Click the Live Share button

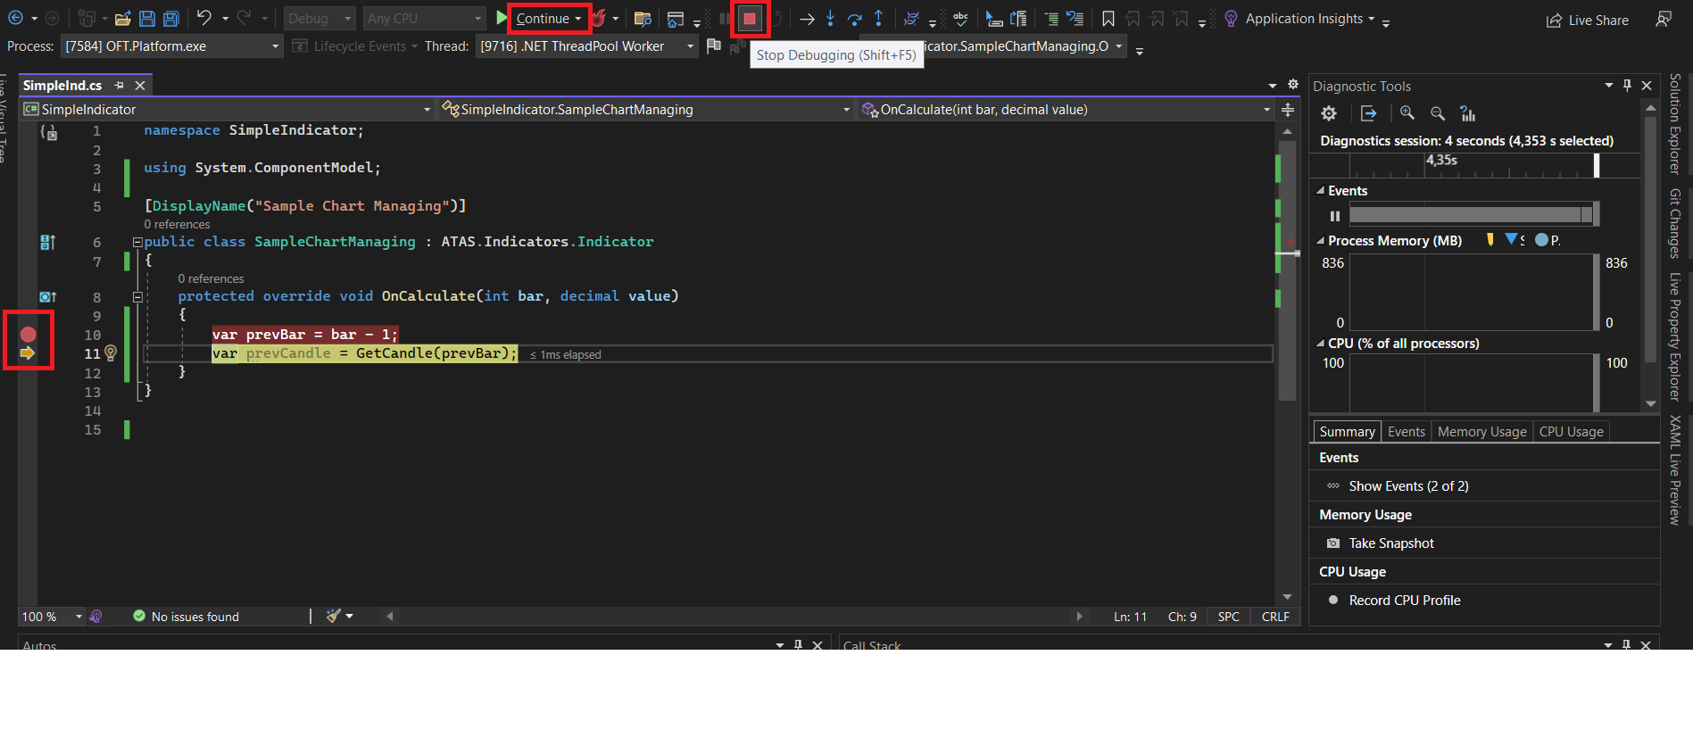pos(1588,20)
